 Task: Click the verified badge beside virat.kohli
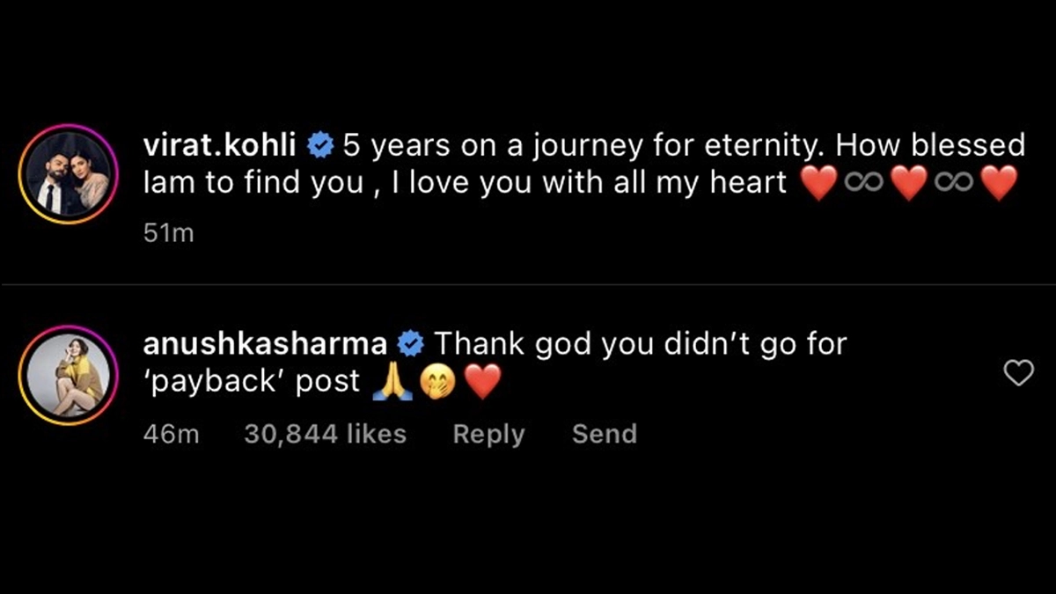click(x=320, y=144)
